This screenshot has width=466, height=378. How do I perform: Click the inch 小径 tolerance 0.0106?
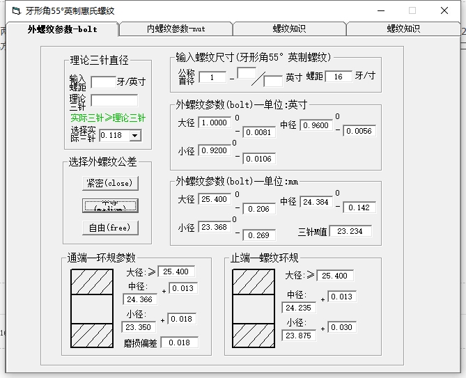pos(259,159)
